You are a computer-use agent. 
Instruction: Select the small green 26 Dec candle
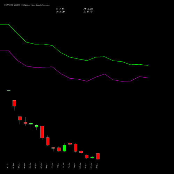(9, 90)
